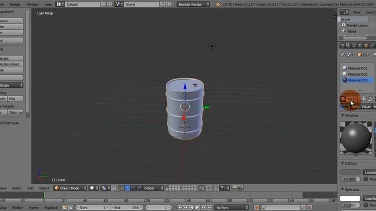
Task: Open the Render menu
Action: pyautogui.click(x=15, y=4)
